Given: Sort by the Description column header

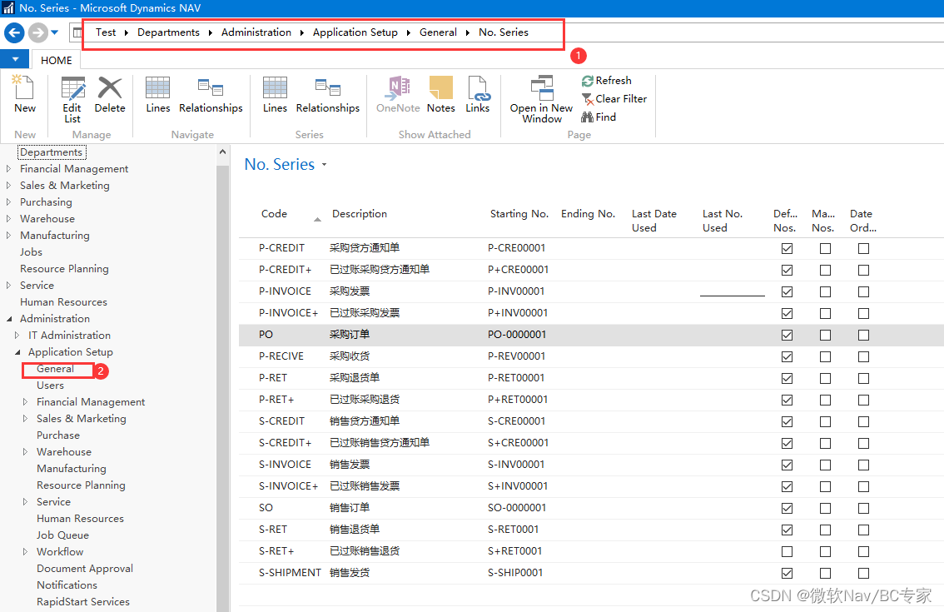Looking at the screenshot, I should (x=360, y=214).
